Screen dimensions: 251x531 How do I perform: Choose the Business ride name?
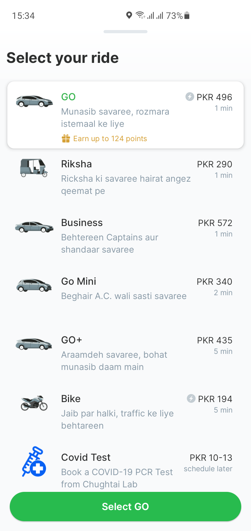point(82,223)
